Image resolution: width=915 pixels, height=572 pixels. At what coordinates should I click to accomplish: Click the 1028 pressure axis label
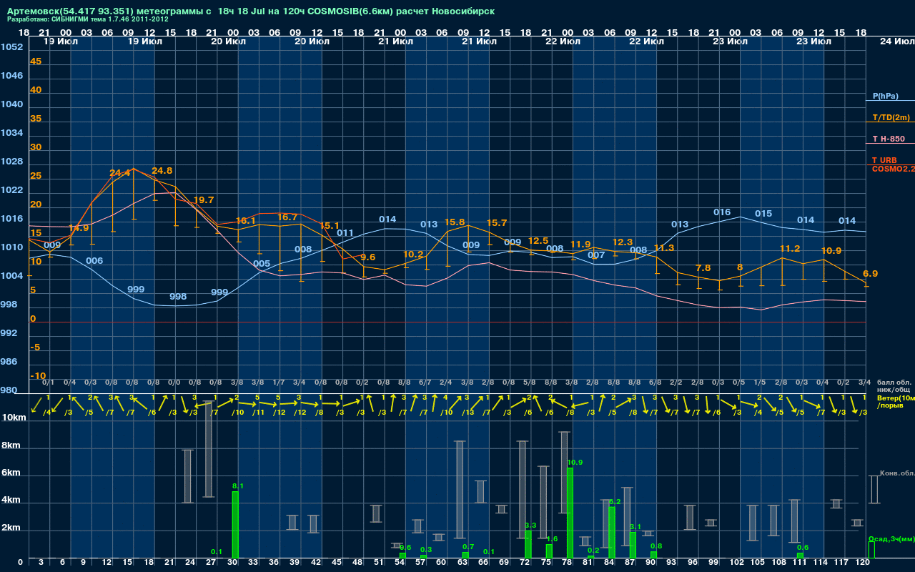[x=12, y=162]
